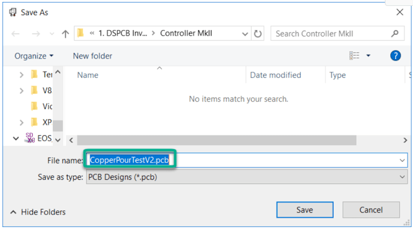The width and height of the screenshot is (413, 228).
Task: Collapse the EOS drive tree node
Action: click(16, 138)
